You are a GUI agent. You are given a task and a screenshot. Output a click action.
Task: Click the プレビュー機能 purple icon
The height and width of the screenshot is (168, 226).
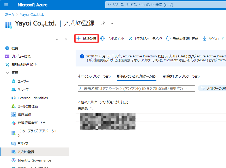click(7, 56)
